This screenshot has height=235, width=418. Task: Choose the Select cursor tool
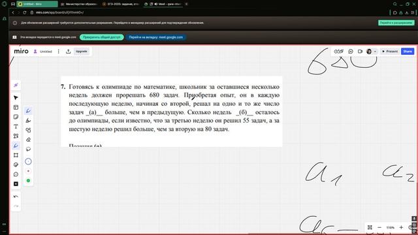coord(16,98)
